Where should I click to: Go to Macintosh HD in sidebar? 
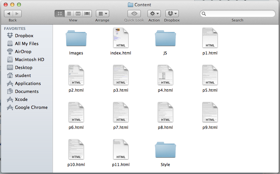[x=29, y=59]
